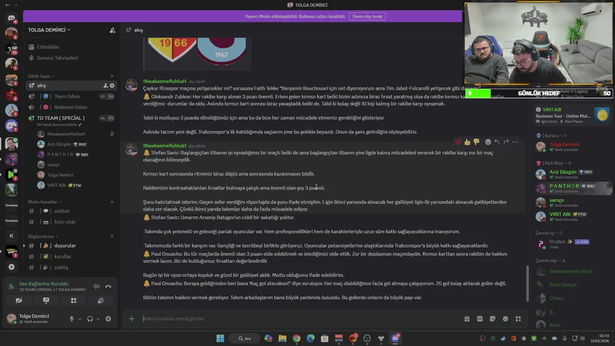This screenshot has width=615, height=346.
Task: Collapse the Bilgilendirme category
Action: pos(43,236)
